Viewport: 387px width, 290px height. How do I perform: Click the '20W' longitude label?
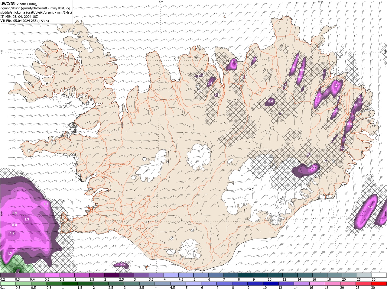click(161, 2)
